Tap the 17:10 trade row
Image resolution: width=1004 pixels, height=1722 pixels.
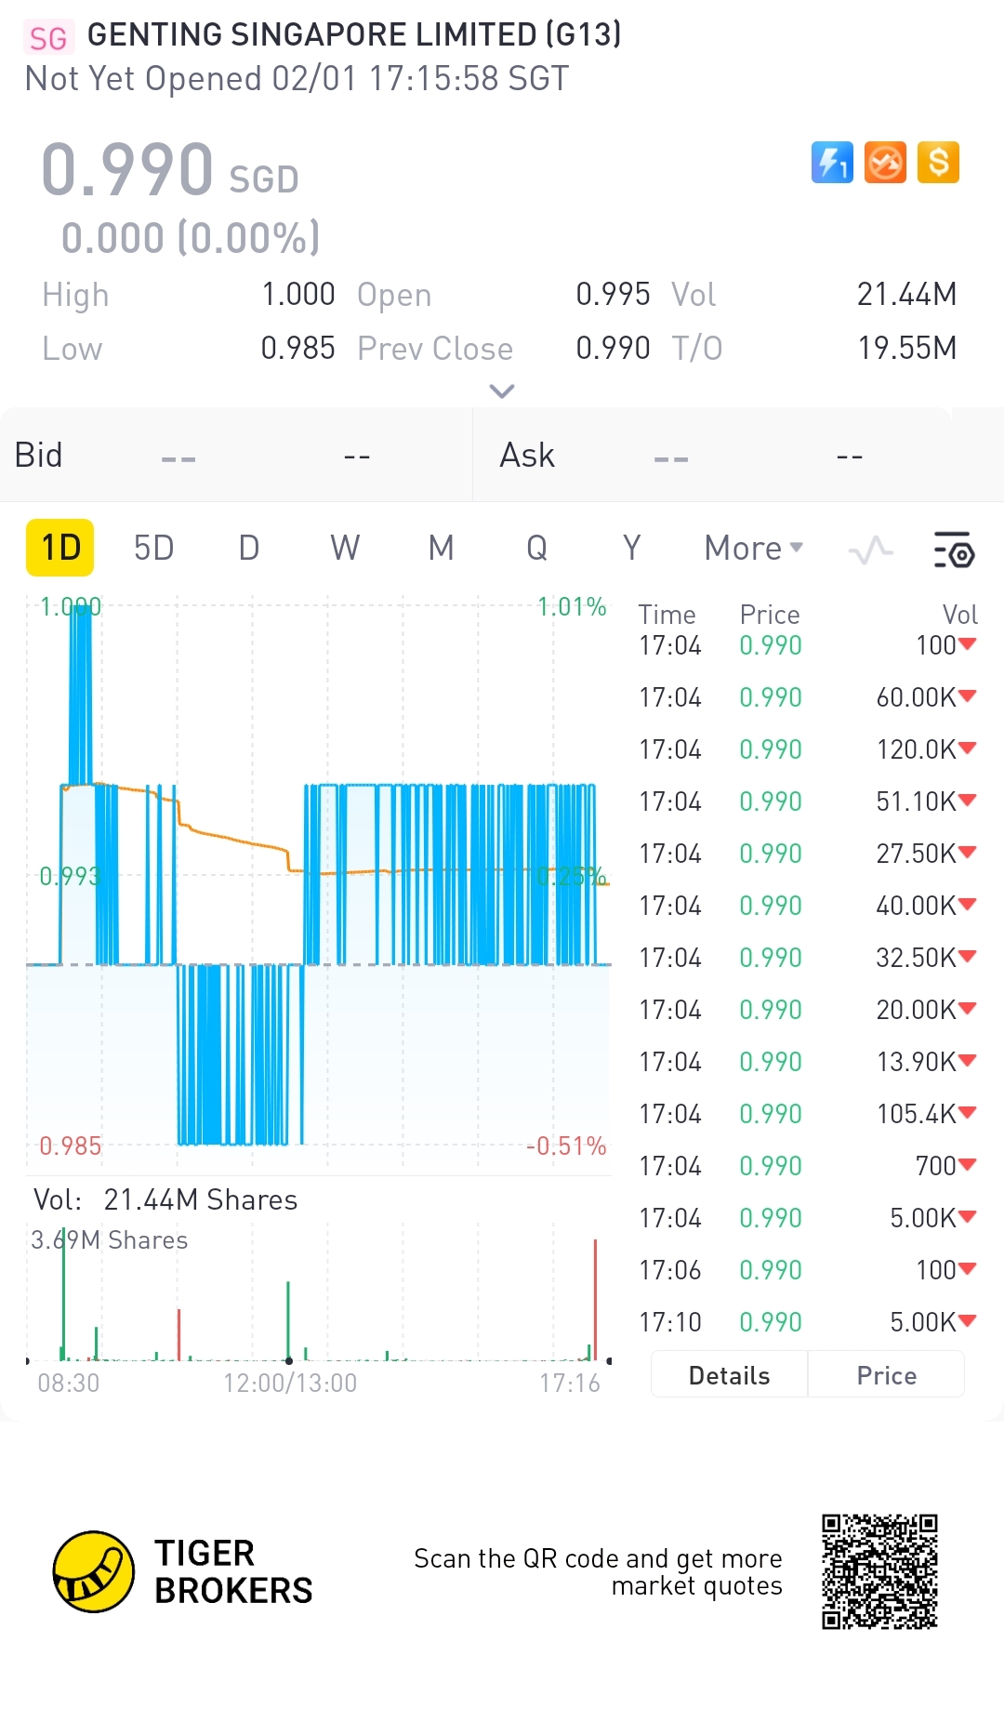point(807,1322)
